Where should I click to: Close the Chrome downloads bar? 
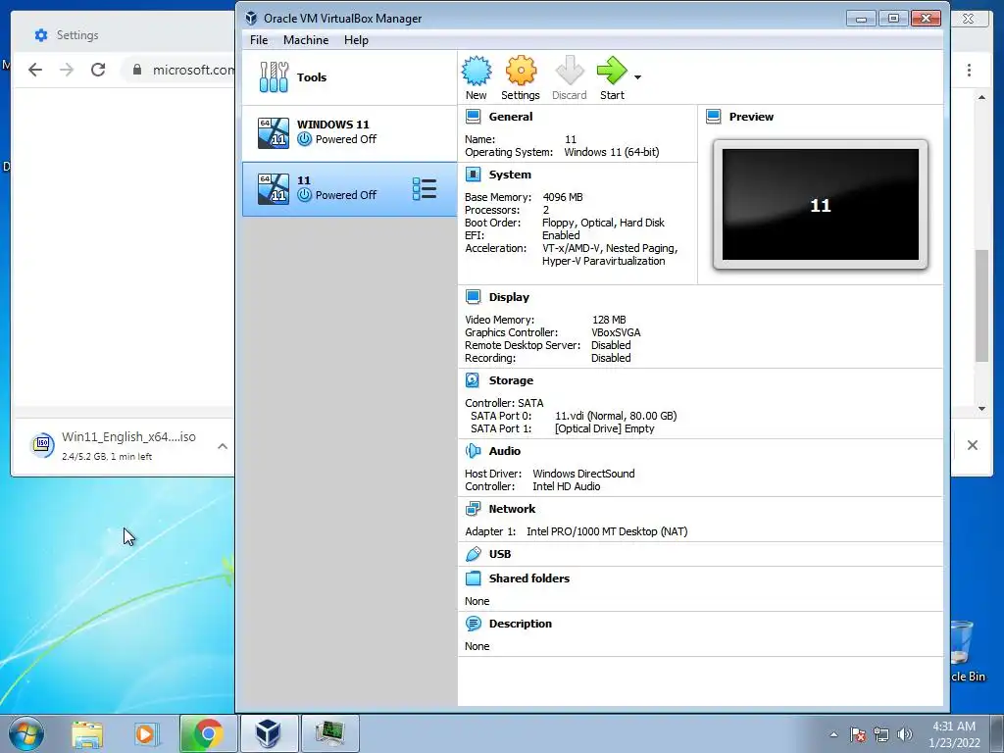[972, 445]
